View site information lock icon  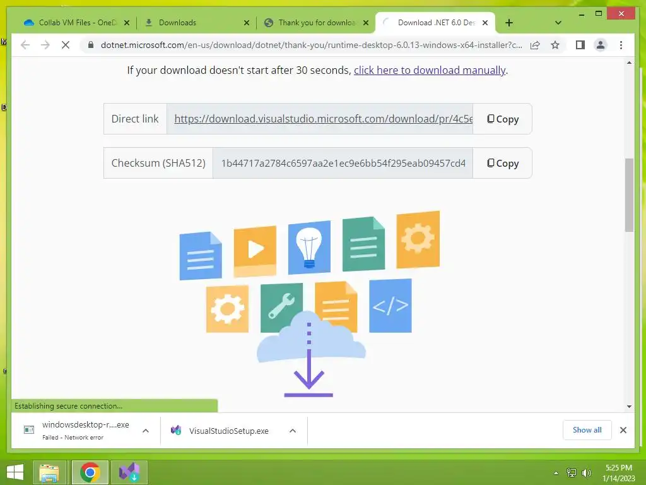[x=91, y=45]
